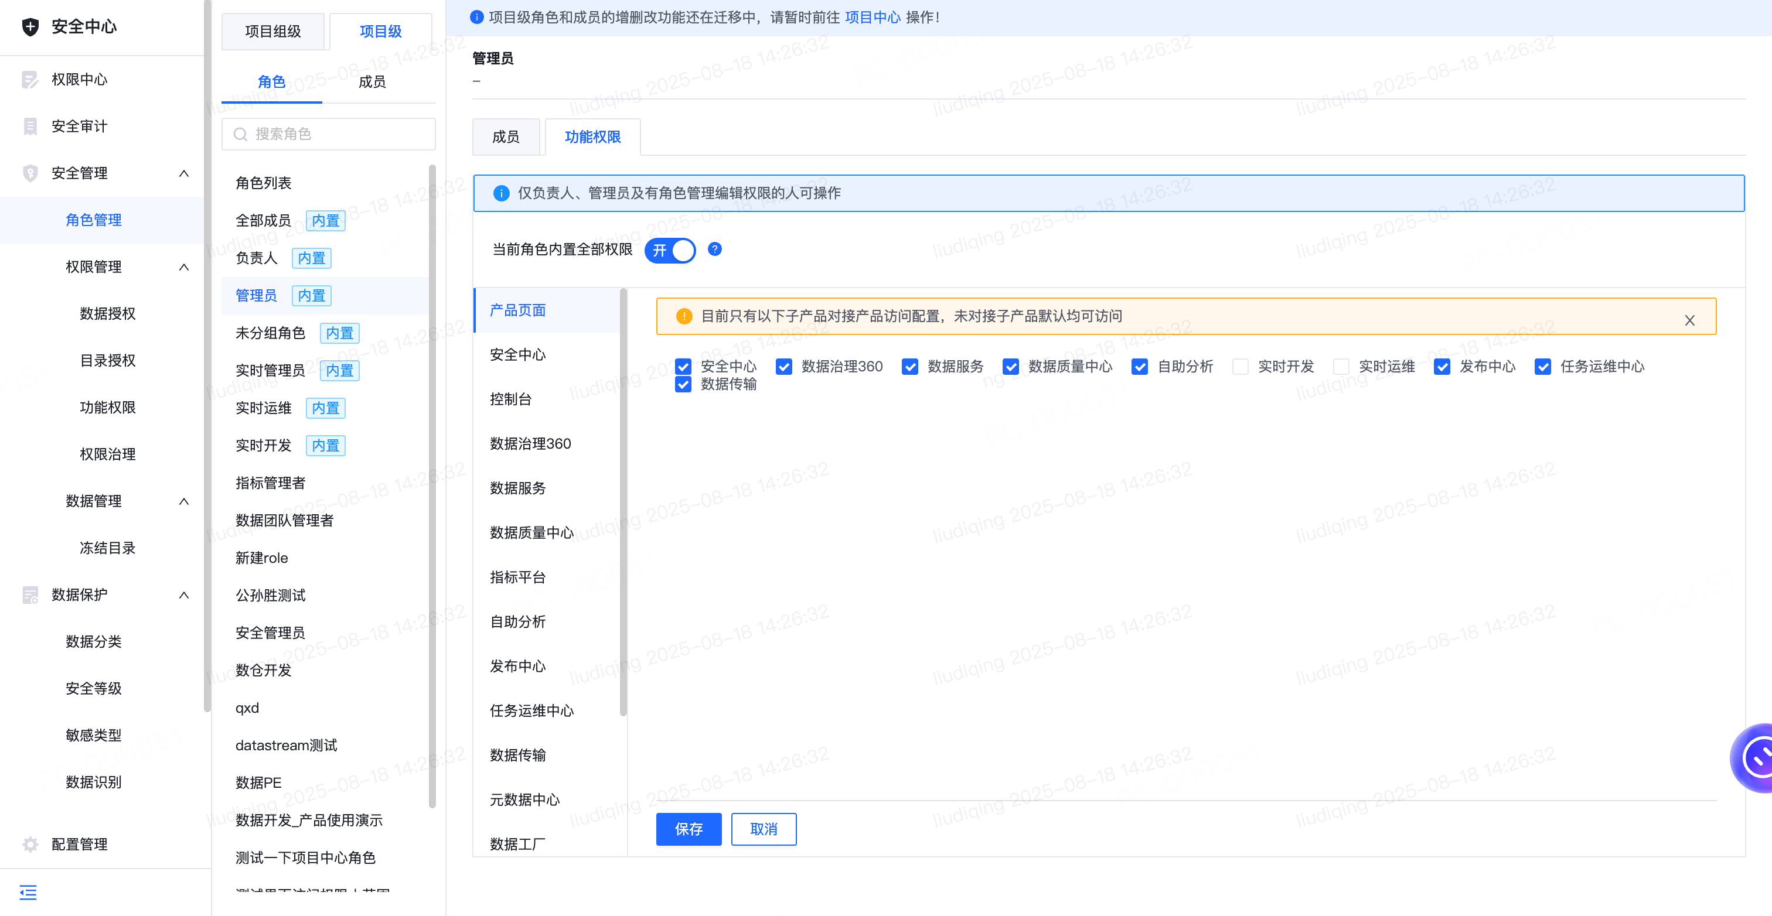Click the 数据保护 sidebar icon
The image size is (1772, 916).
[x=29, y=595]
